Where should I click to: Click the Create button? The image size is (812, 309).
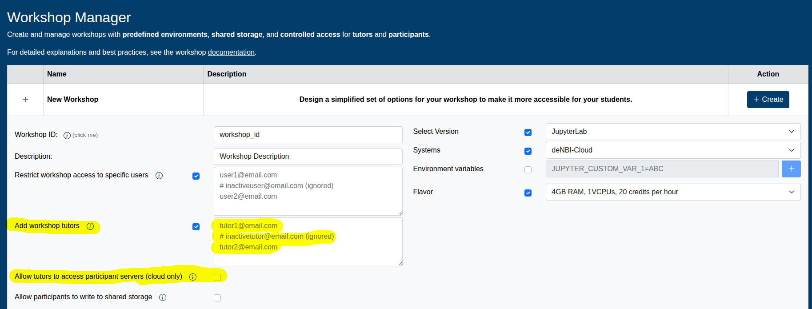tap(768, 100)
